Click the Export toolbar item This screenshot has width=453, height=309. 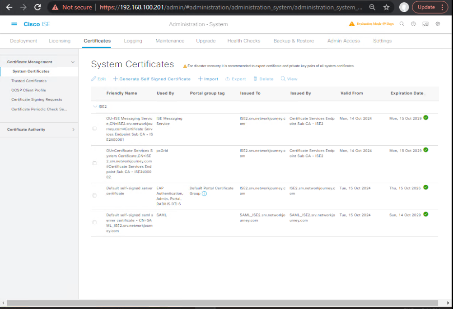235,79
